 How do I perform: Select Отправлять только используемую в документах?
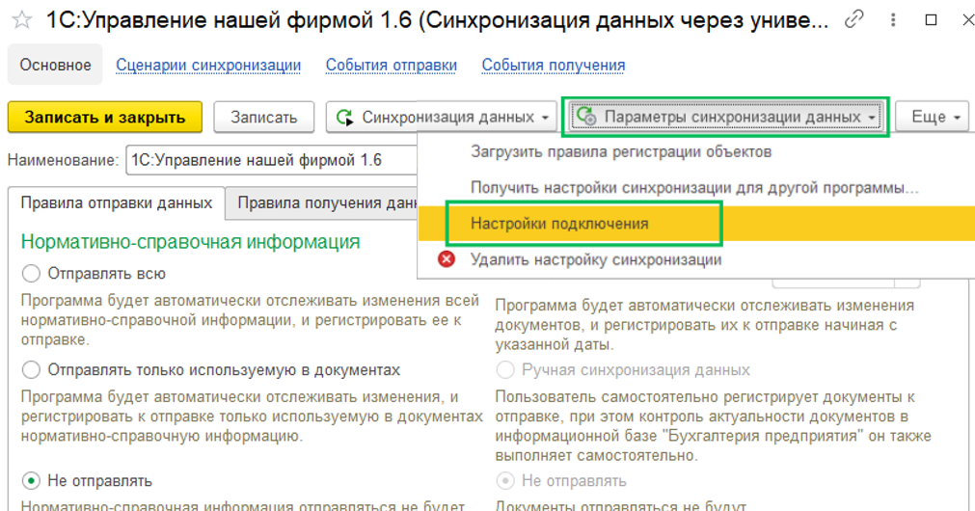point(31,370)
